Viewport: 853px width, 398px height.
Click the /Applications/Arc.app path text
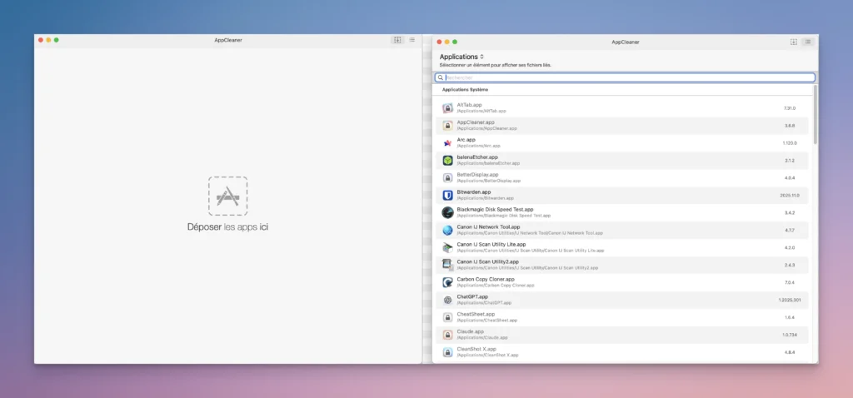coord(479,146)
